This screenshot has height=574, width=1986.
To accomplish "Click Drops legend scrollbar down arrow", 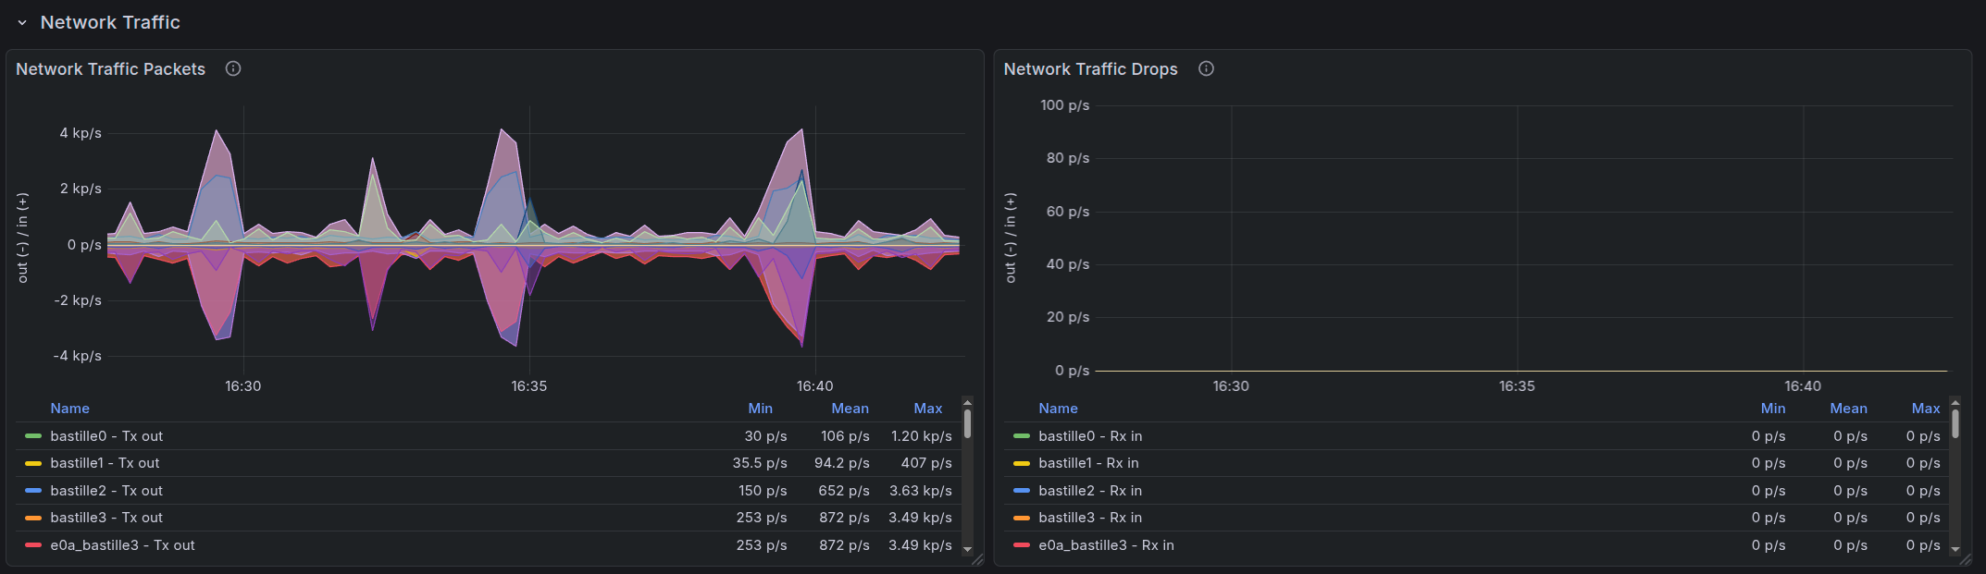I will click(x=1955, y=549).
